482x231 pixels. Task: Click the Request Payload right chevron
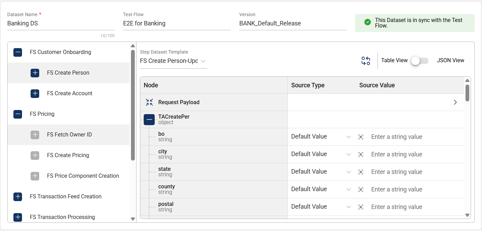pos(455,102)
